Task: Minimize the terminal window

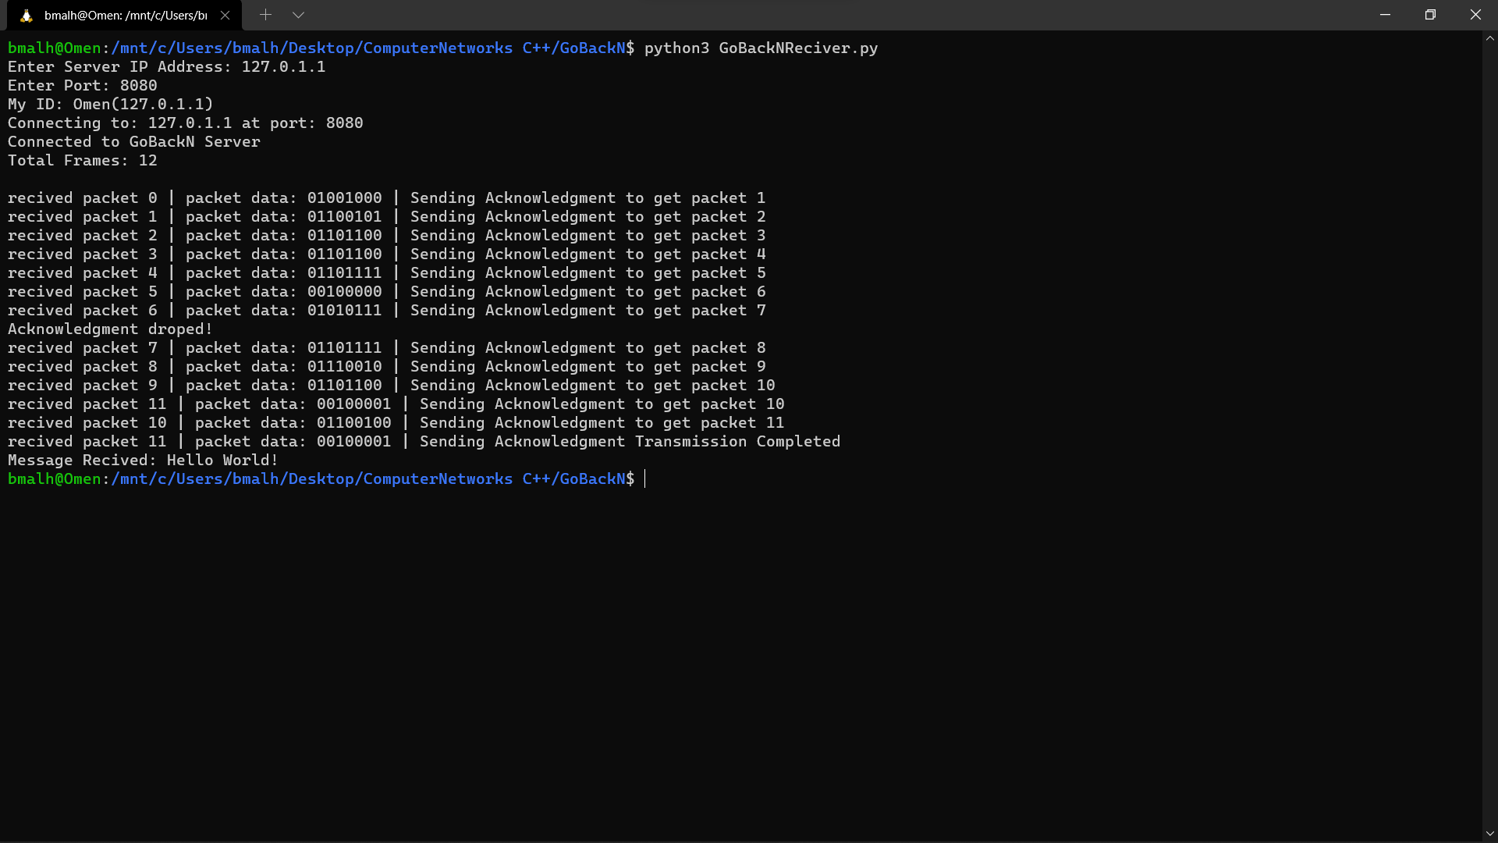Action: click(1385, 14)
